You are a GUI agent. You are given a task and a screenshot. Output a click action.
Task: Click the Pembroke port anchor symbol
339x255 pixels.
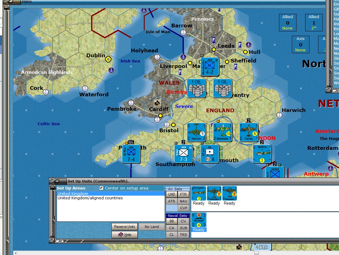point(131,103)
